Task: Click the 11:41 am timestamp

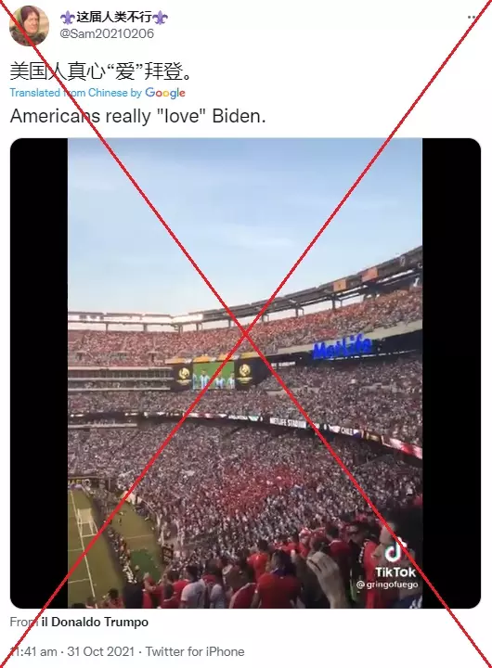Action: 33,651
